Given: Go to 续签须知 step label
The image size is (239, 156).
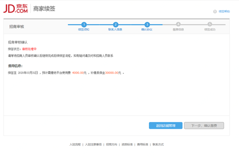Looking at the screenshot, I should pyautogui.click(x=84, y=29).
